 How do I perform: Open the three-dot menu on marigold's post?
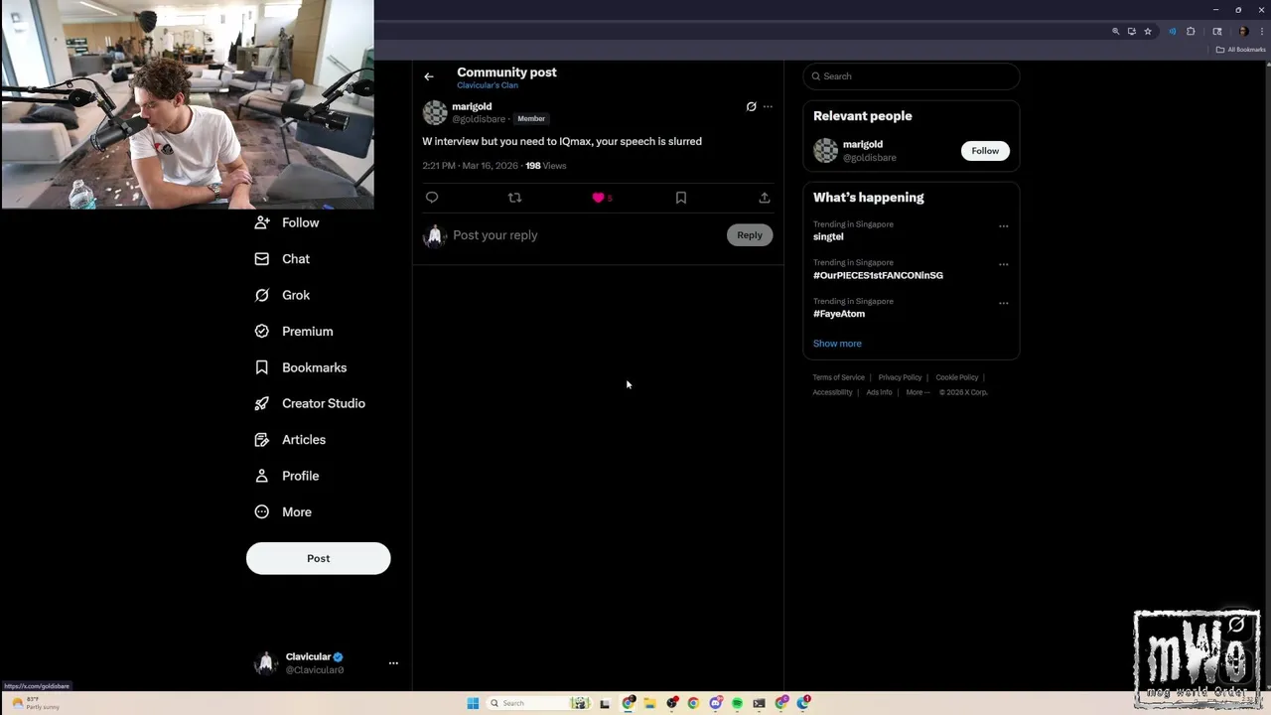coord(768,106)
